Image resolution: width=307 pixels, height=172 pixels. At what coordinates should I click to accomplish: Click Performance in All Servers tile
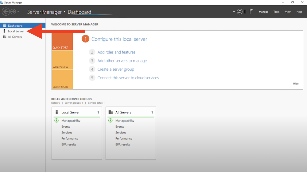(124, 138)
